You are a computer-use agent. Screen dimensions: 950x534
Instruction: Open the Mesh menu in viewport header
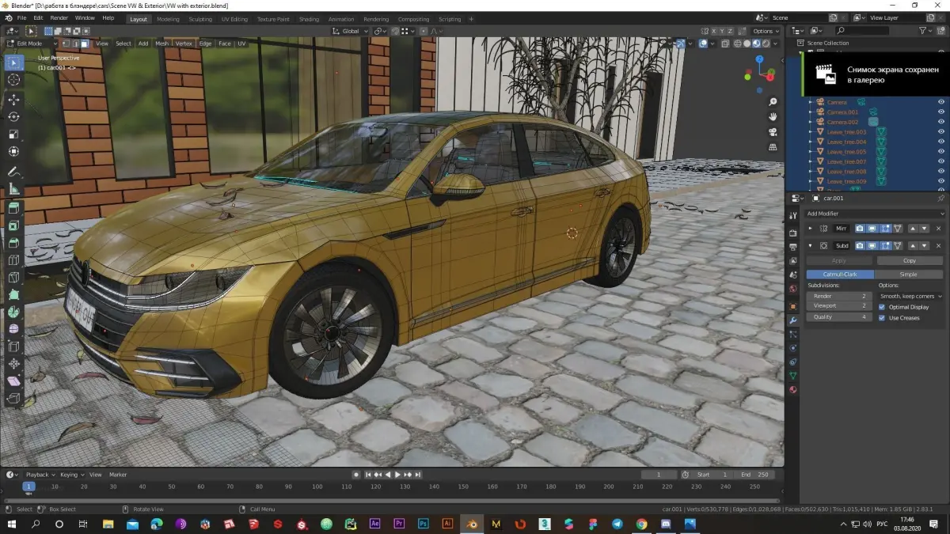tap(161, 44)
